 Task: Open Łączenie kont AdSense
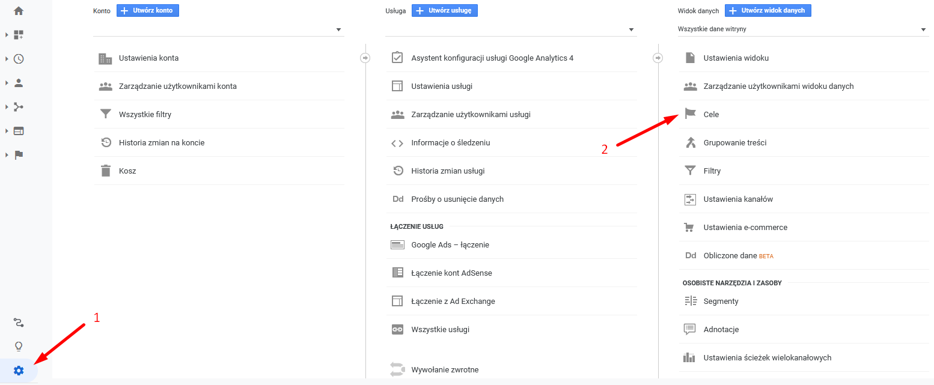coord(511,273)
